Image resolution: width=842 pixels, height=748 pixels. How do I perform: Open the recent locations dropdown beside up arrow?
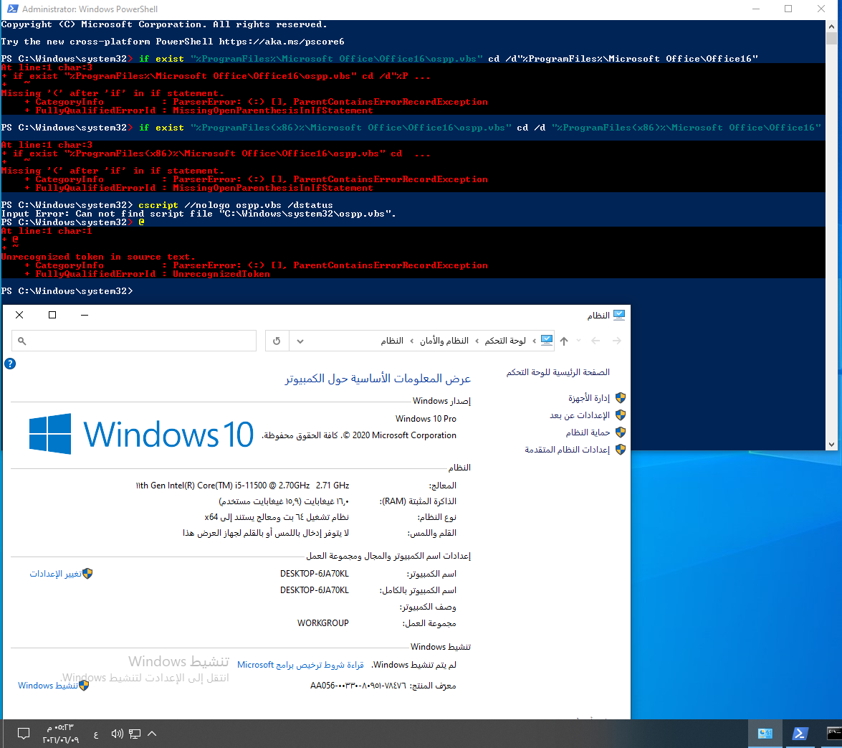pyautogui.click(x=578, y=341)
